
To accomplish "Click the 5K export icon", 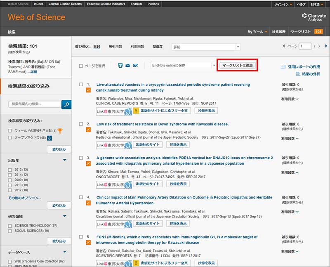I will point(135,66).
